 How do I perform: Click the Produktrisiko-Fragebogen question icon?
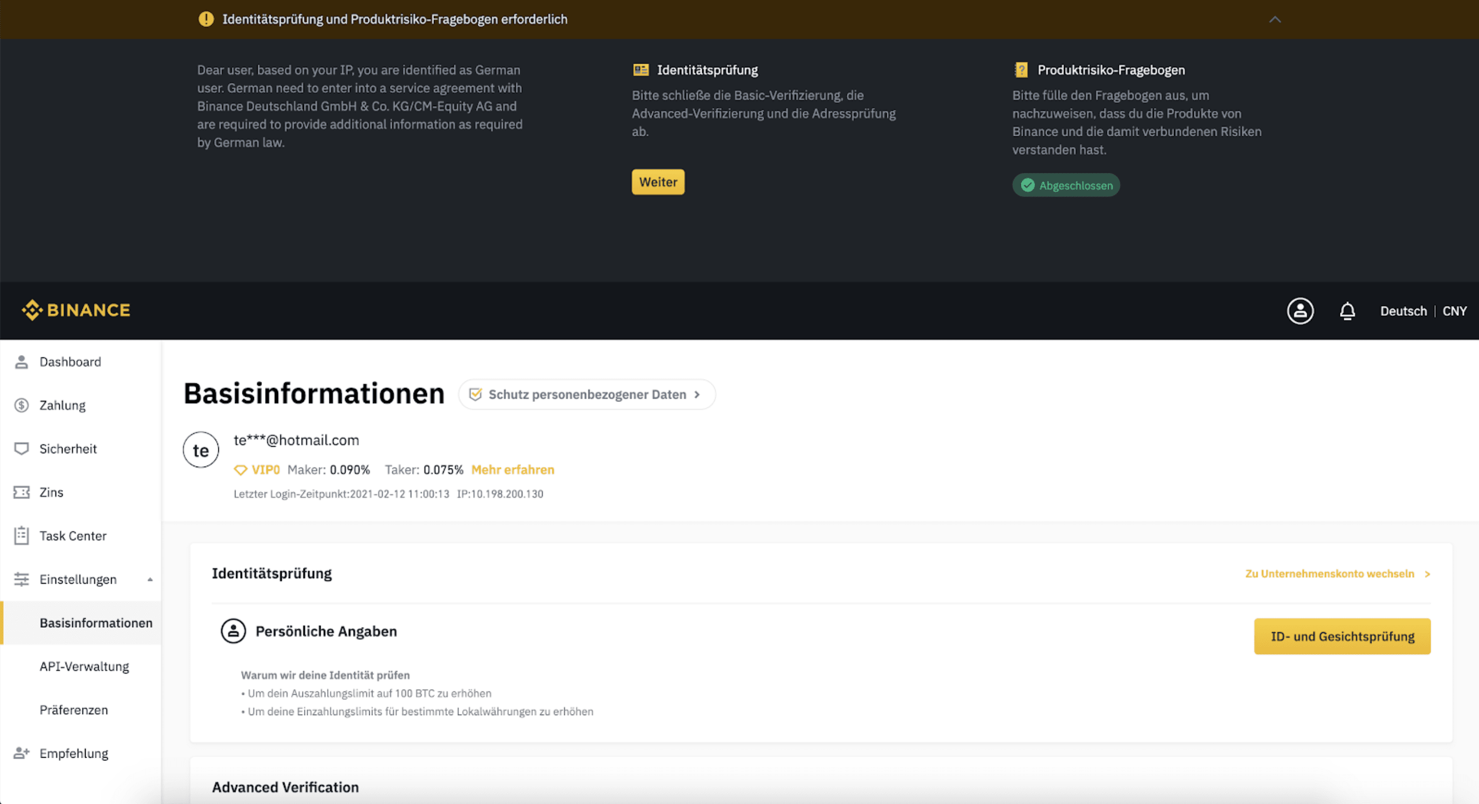[1021, 70]
